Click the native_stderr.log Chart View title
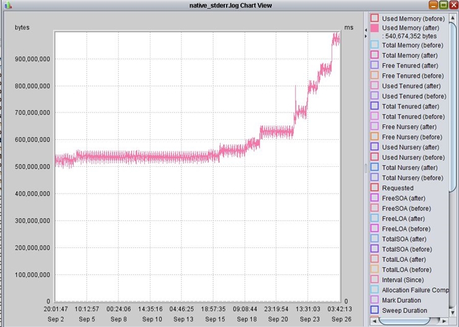Image resolution: width=459 pixels, height=327 pixels. coord(230,6)
